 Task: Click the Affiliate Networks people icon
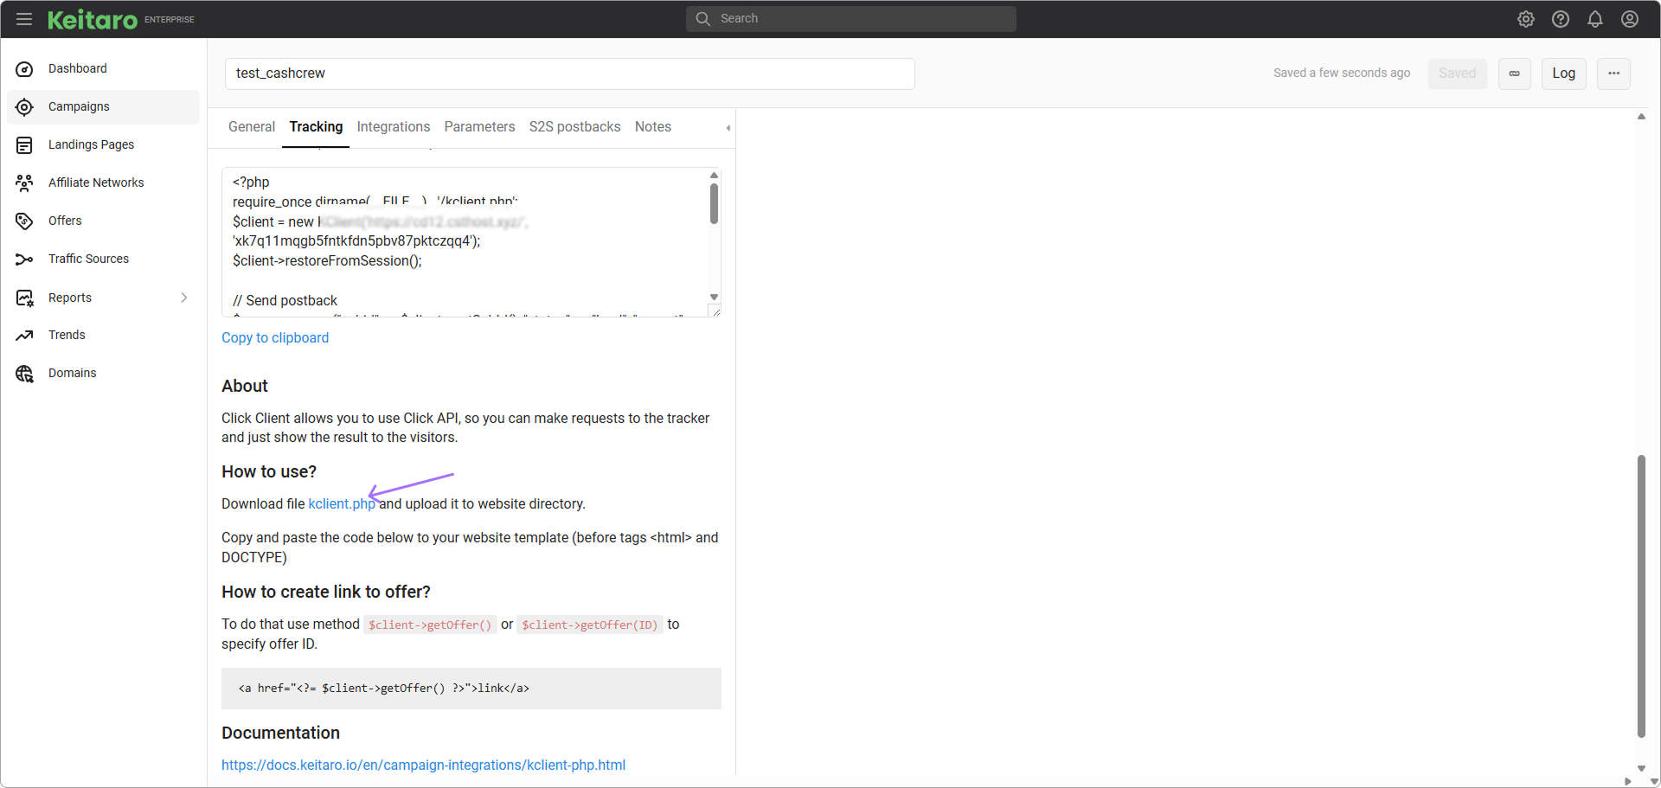(x=24, y=183)
